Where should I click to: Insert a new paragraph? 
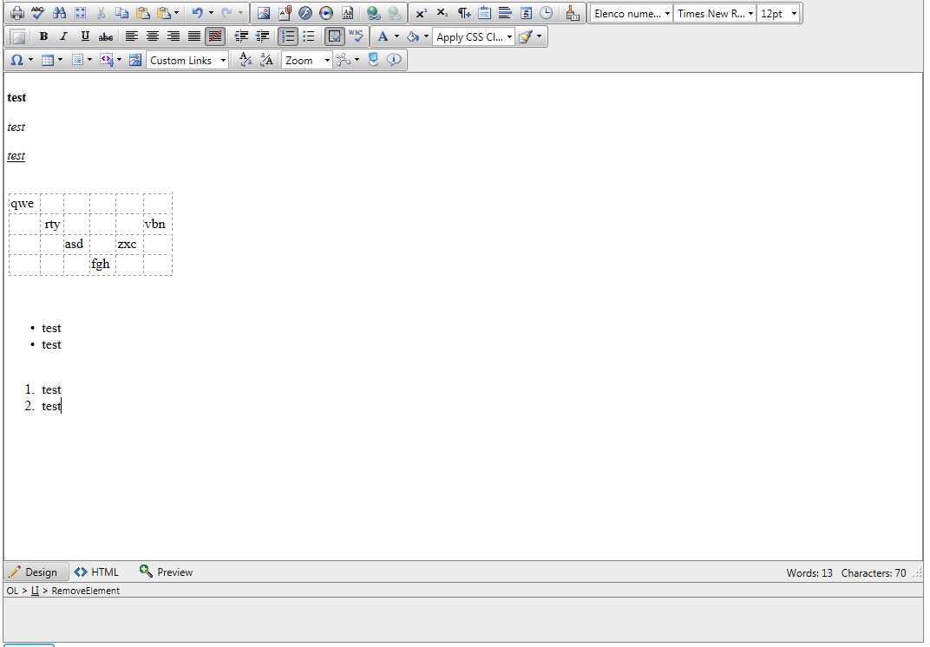click(x=463, y=12)
